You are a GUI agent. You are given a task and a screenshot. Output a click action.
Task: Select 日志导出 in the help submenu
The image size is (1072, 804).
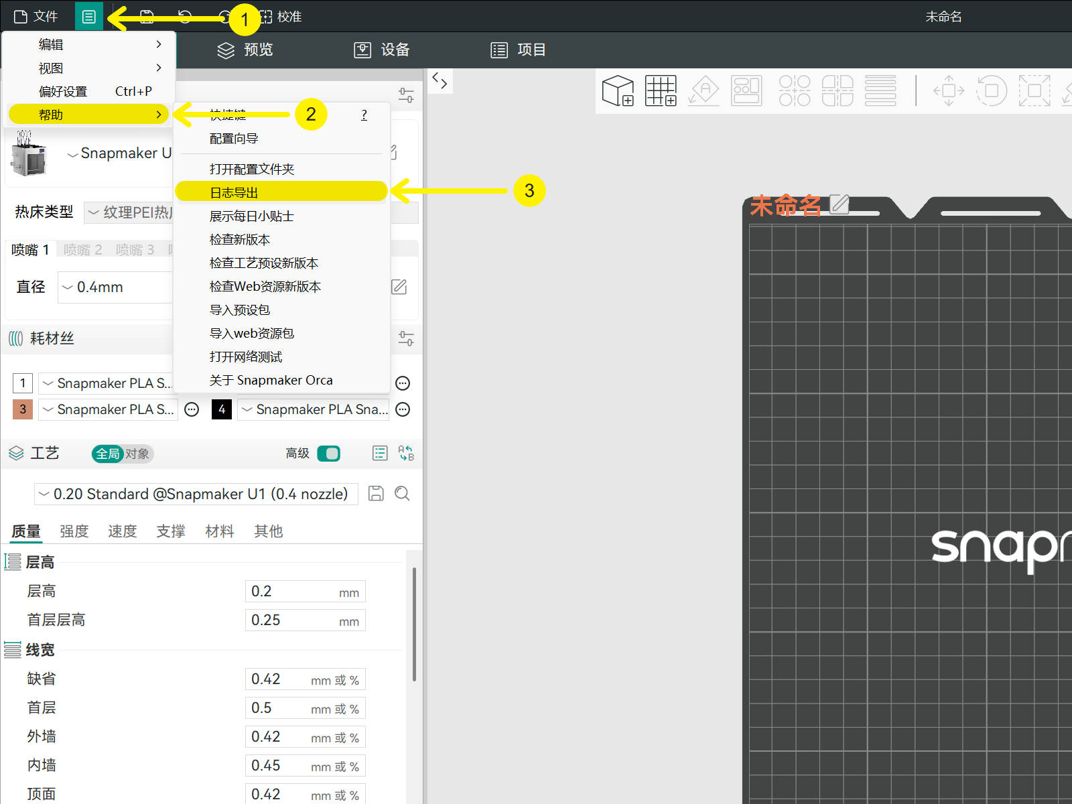point(281,192)
